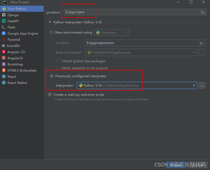This screenshot has width=210, height=170.
Task: Click the React Native atom icon
Action: (x=4, y=83)
